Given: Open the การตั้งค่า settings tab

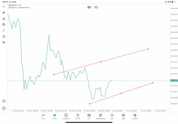Looking at the screenshot, I should tap(135, 116).
